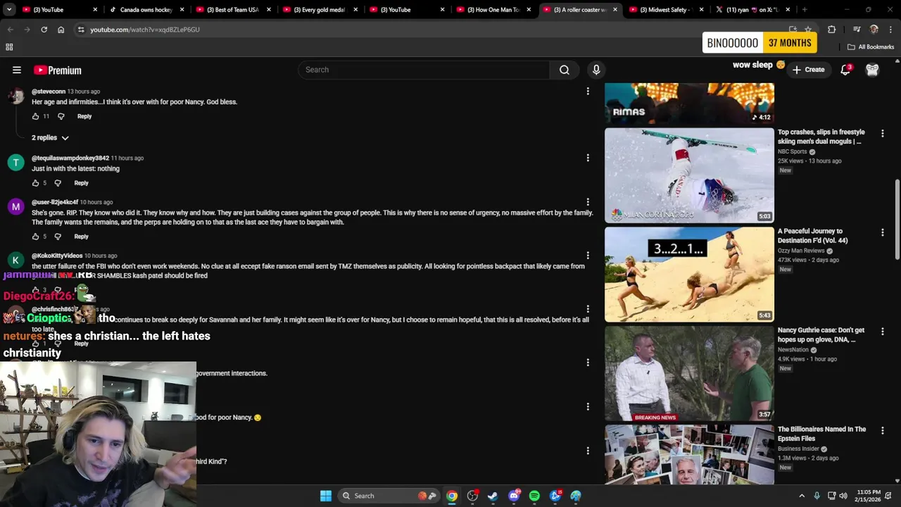Click the Create button
This screenshot has height=507, width=901.
coord(808,70)
